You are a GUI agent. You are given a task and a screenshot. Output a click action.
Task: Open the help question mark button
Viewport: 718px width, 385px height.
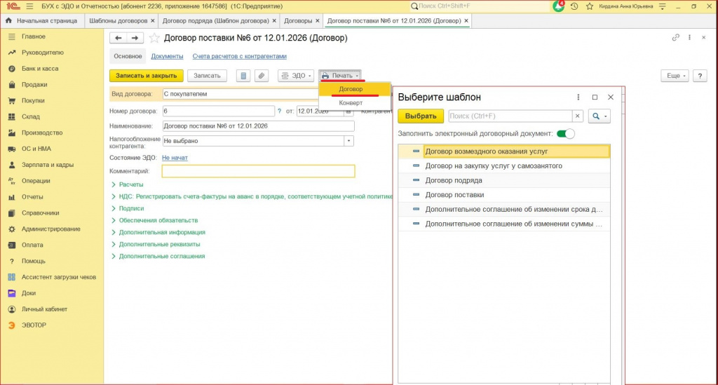coord(700,76)
